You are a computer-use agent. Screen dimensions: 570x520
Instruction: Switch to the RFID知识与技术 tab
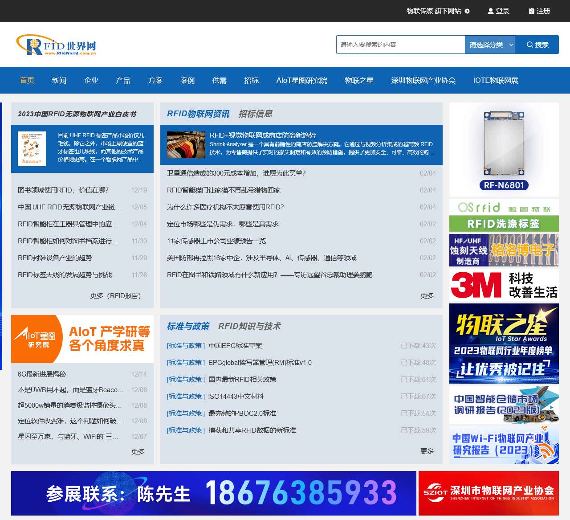coord(250,326)
